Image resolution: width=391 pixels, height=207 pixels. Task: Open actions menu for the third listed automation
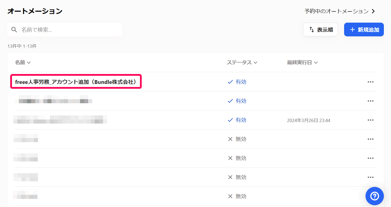point(370,120)
